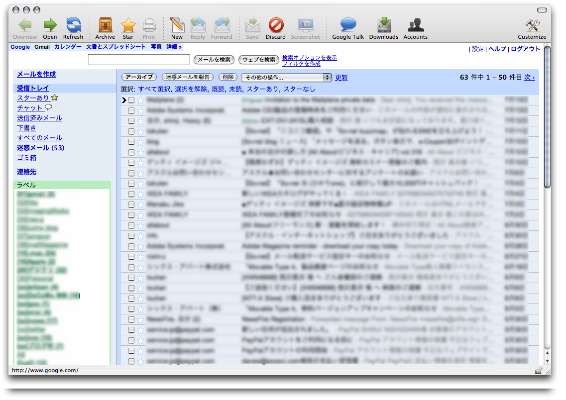Viewport: 566px width, 400px height.
Task: Check the checkbox of the third email row
Action: [131, 121]
